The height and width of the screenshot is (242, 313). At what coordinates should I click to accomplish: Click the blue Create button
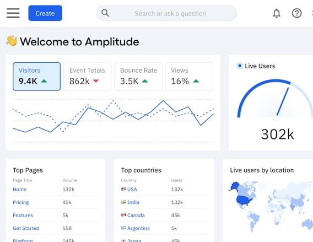point(45,13)
